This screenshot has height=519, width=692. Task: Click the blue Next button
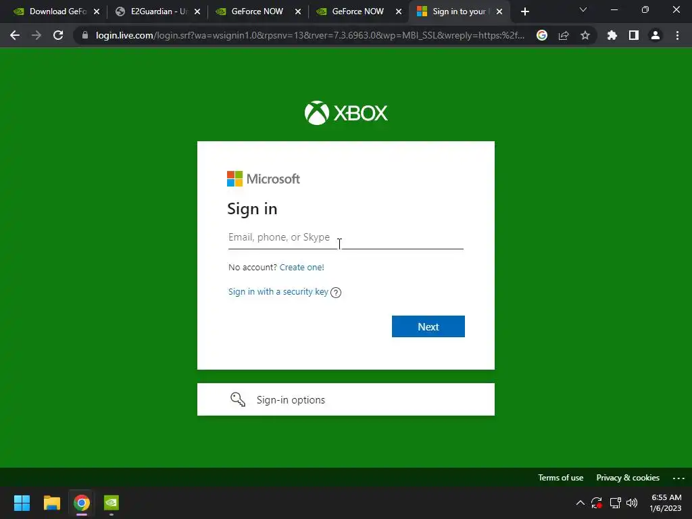[x=428, y=326]
